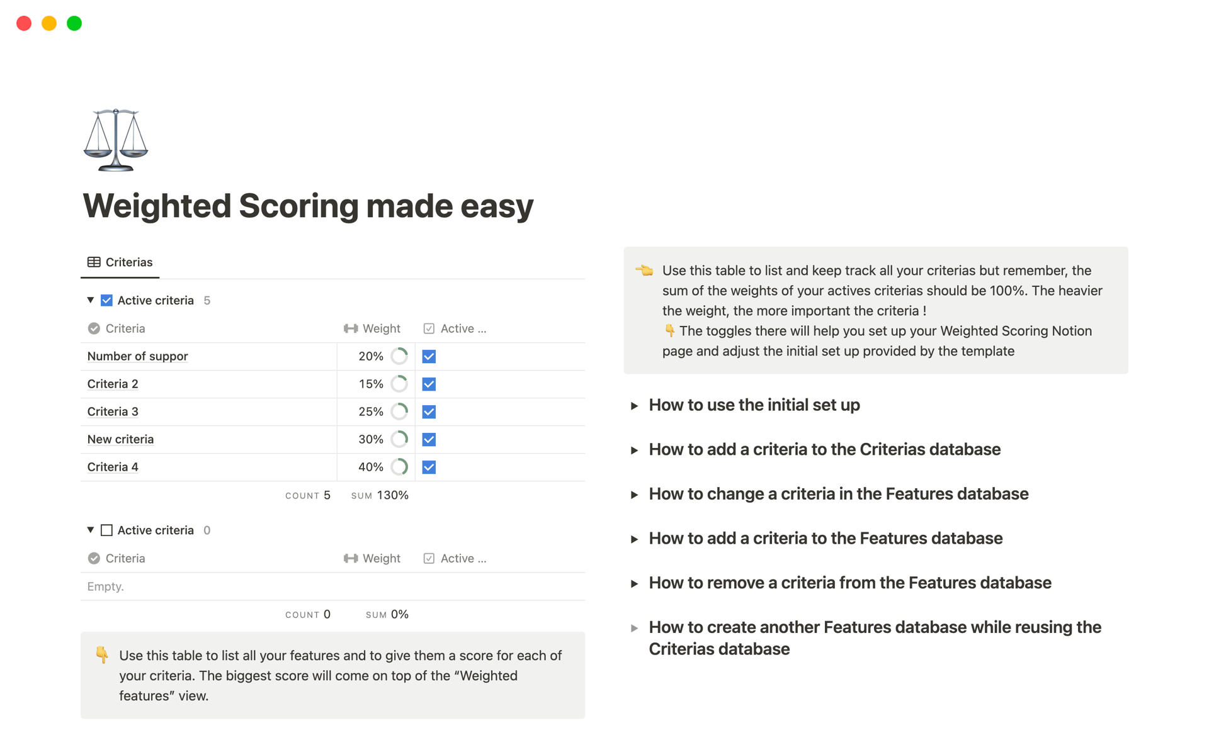Open the Criteria 2 entry
Screen dimensions: 1209x755
(113, 384)
